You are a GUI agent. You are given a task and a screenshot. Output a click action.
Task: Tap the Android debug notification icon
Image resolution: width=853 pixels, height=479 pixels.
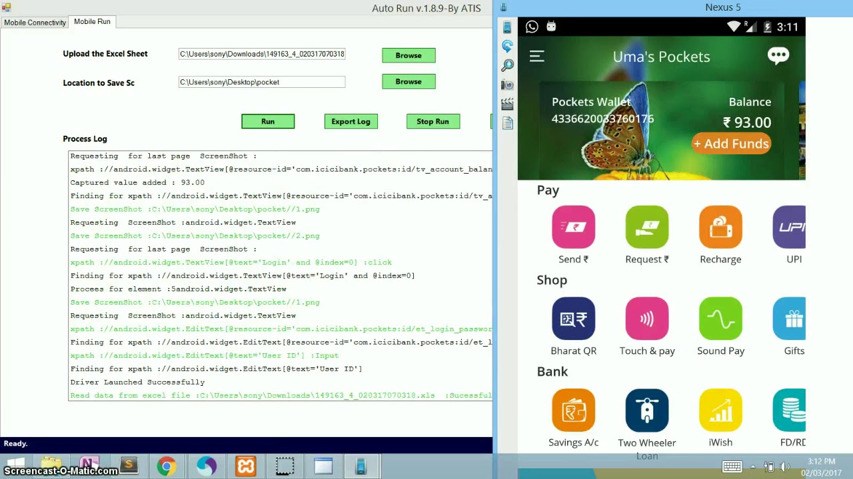point(551,27)
